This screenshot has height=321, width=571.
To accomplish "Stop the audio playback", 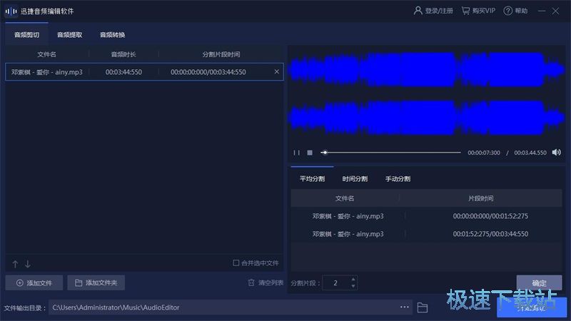I will [310, 153].
